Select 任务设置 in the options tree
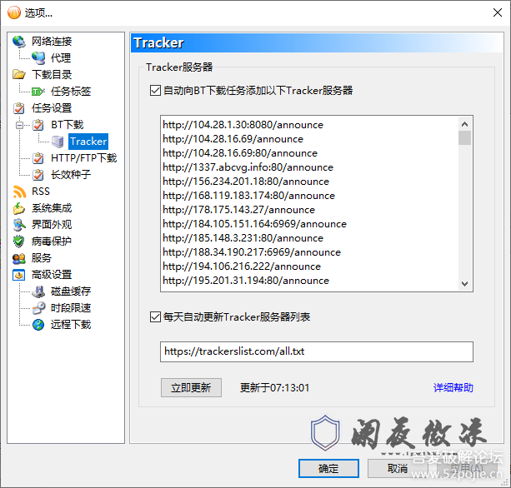 tap(52, 108)
